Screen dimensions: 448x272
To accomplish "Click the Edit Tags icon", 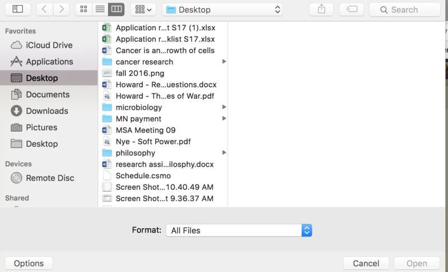I will [351, 9].
